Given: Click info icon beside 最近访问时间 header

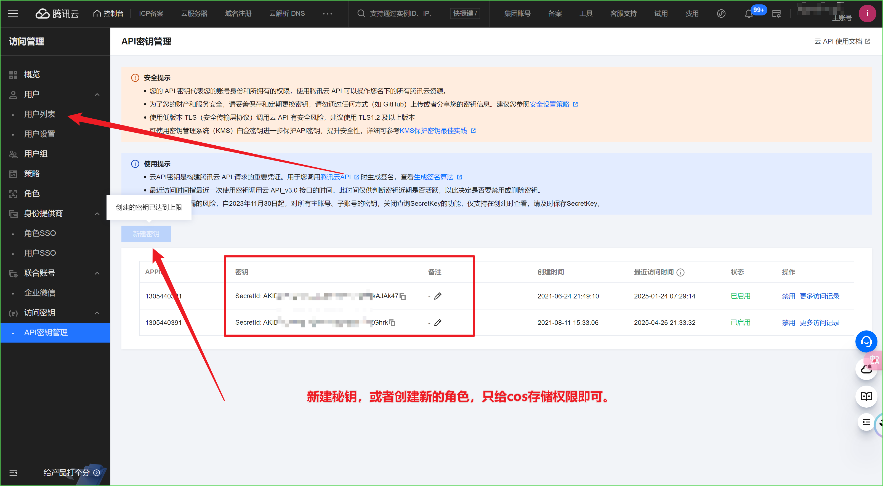Looking at the screenshot, I should tap(680, 272).
